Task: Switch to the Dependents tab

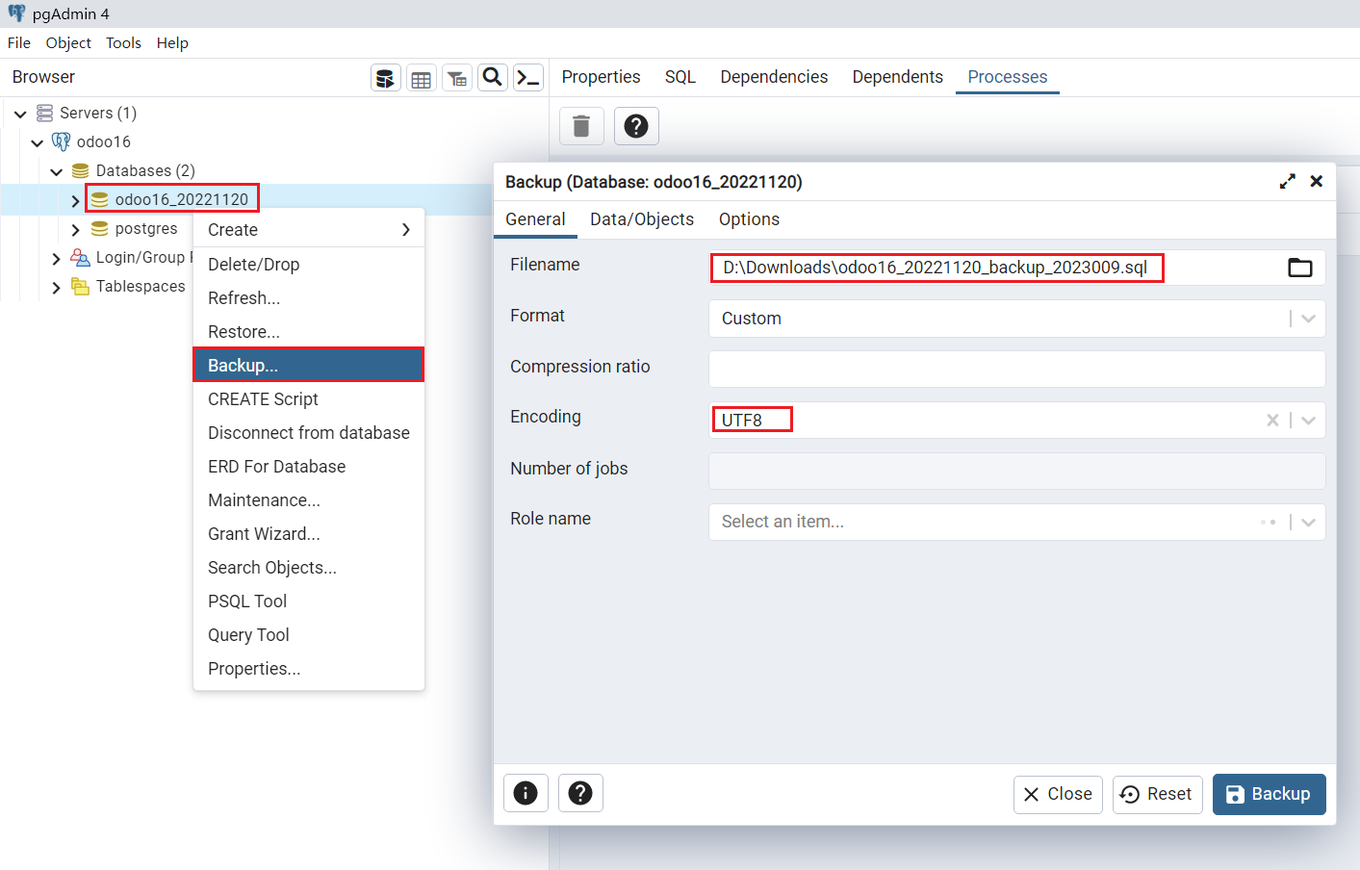Action: tap(898, 77)
